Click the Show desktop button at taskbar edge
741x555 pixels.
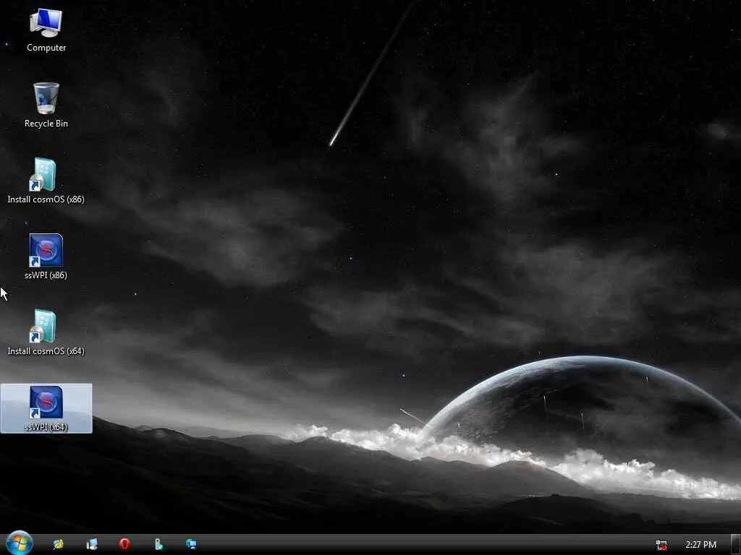(735, 545)
